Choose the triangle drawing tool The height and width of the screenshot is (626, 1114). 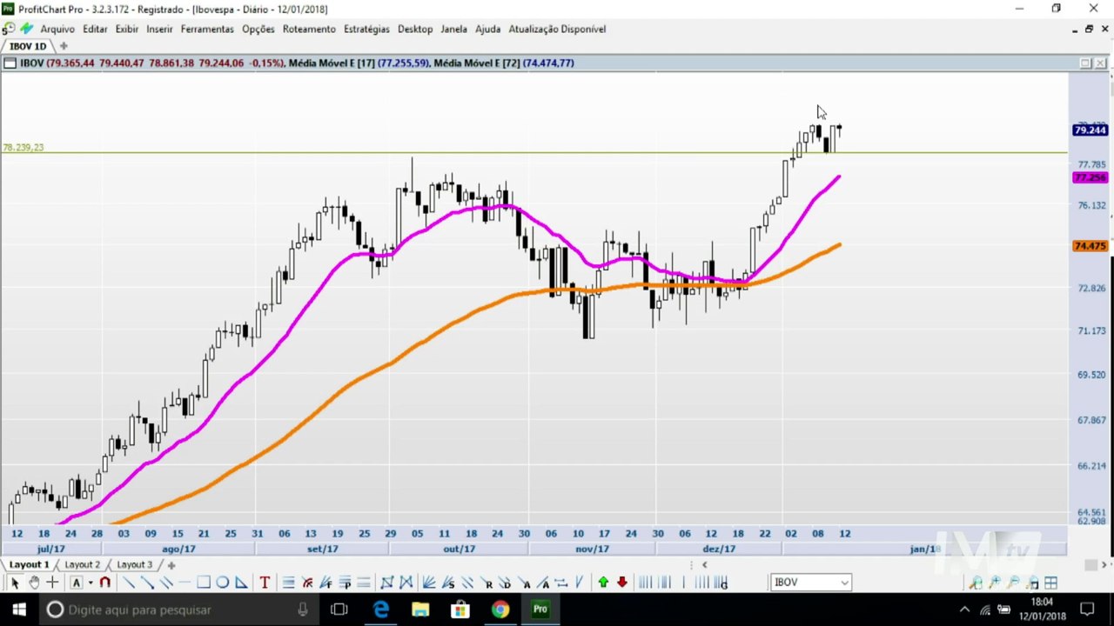pyautogui.click(x=241, y=583)
